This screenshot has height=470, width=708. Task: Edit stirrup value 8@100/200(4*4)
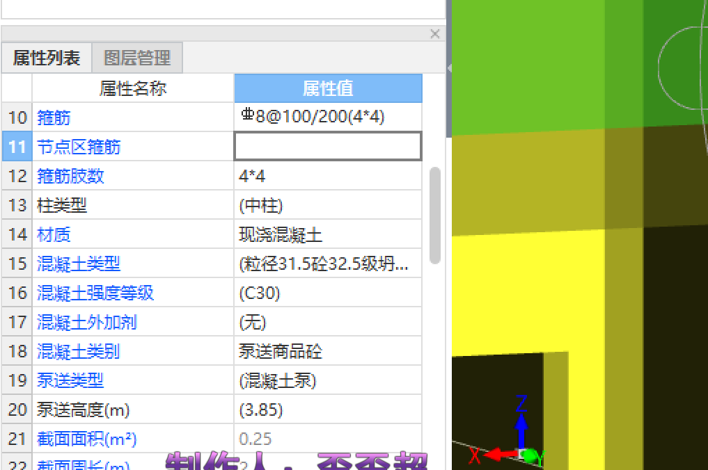coord(329,117)
